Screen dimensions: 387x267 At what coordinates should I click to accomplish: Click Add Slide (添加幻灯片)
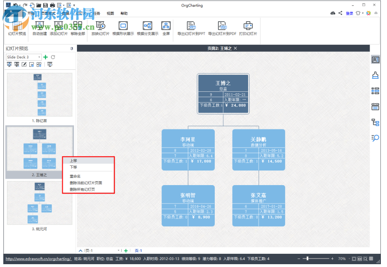(x=59, y=29)
